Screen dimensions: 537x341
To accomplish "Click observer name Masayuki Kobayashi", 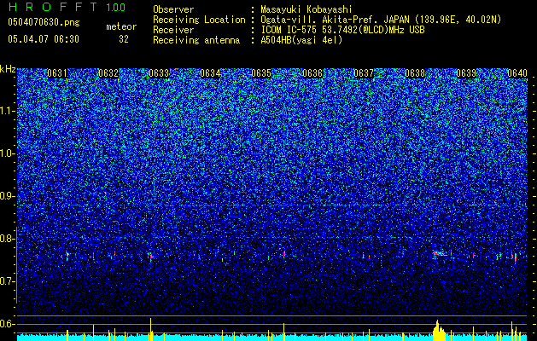I will [306, 9].
